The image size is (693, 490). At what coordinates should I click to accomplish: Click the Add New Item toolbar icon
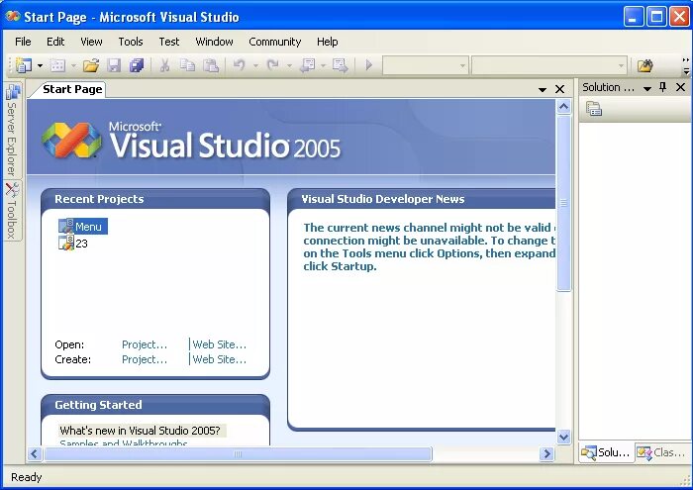coord(57,66)
